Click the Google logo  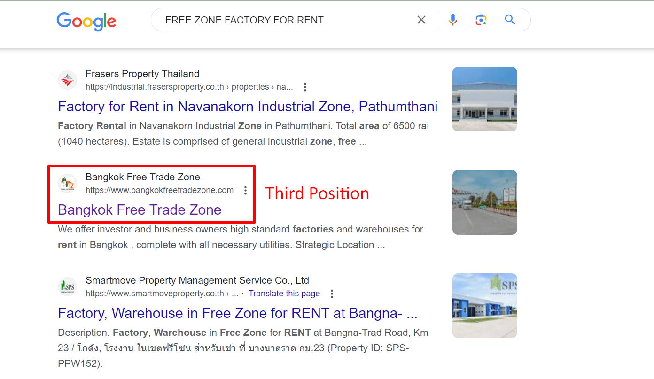point(86,21)
